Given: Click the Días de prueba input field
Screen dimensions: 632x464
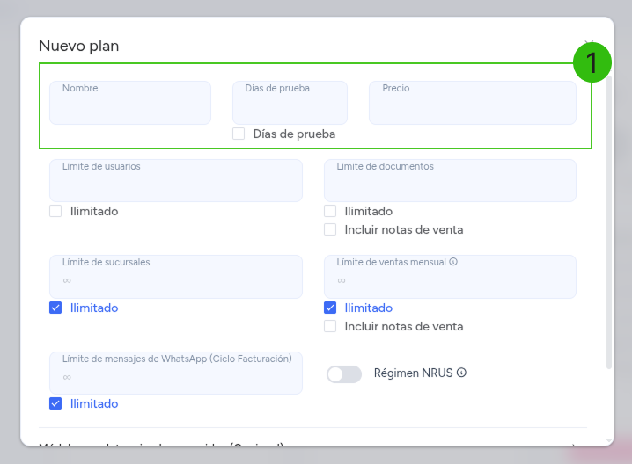Looking at the screenshot, I should pyautogui.click(x=290, y=103).
